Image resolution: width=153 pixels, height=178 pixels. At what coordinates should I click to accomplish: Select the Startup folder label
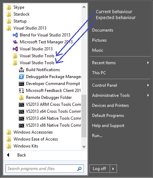(20, 21)
